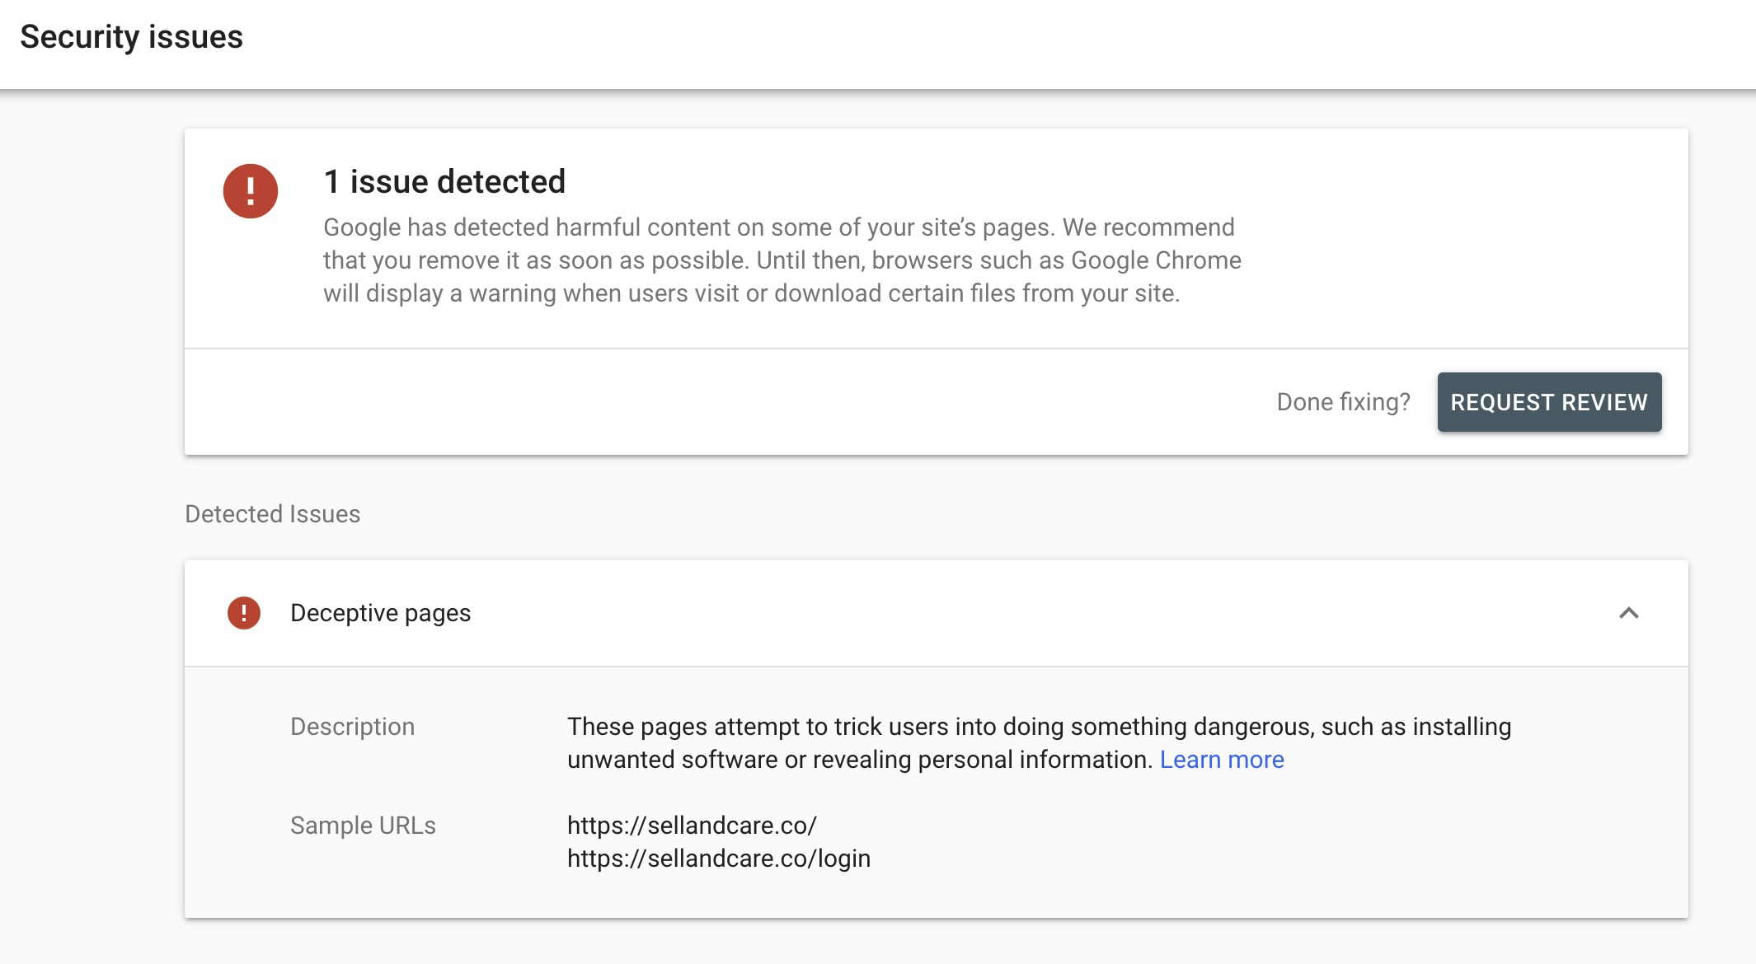Viewport: 1756px width, 964px height.
Task: Open the Learn more link
Action: click(x=1221, y=759)
